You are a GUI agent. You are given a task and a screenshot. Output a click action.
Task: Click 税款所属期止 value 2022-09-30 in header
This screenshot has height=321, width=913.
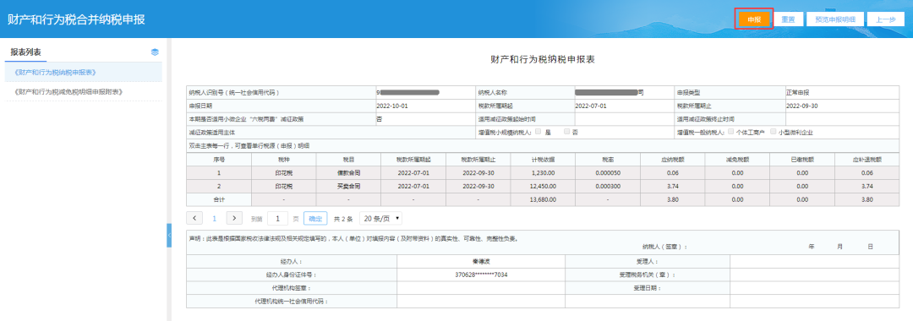(802, 106)
